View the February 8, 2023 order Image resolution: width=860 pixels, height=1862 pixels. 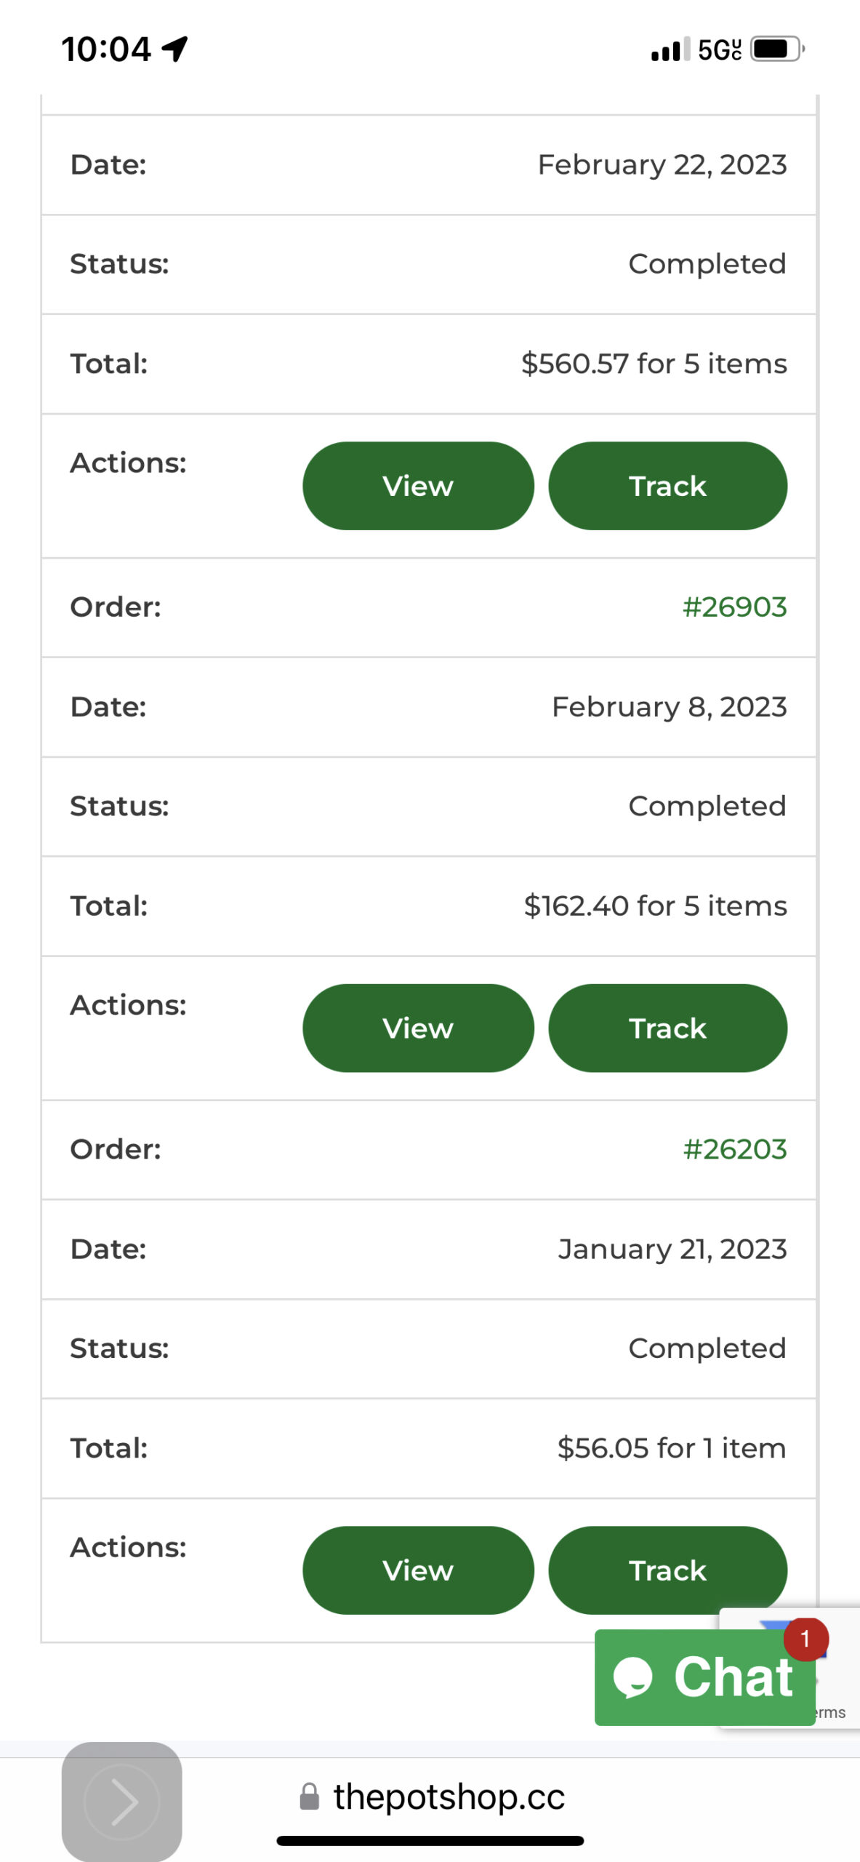418,1028
